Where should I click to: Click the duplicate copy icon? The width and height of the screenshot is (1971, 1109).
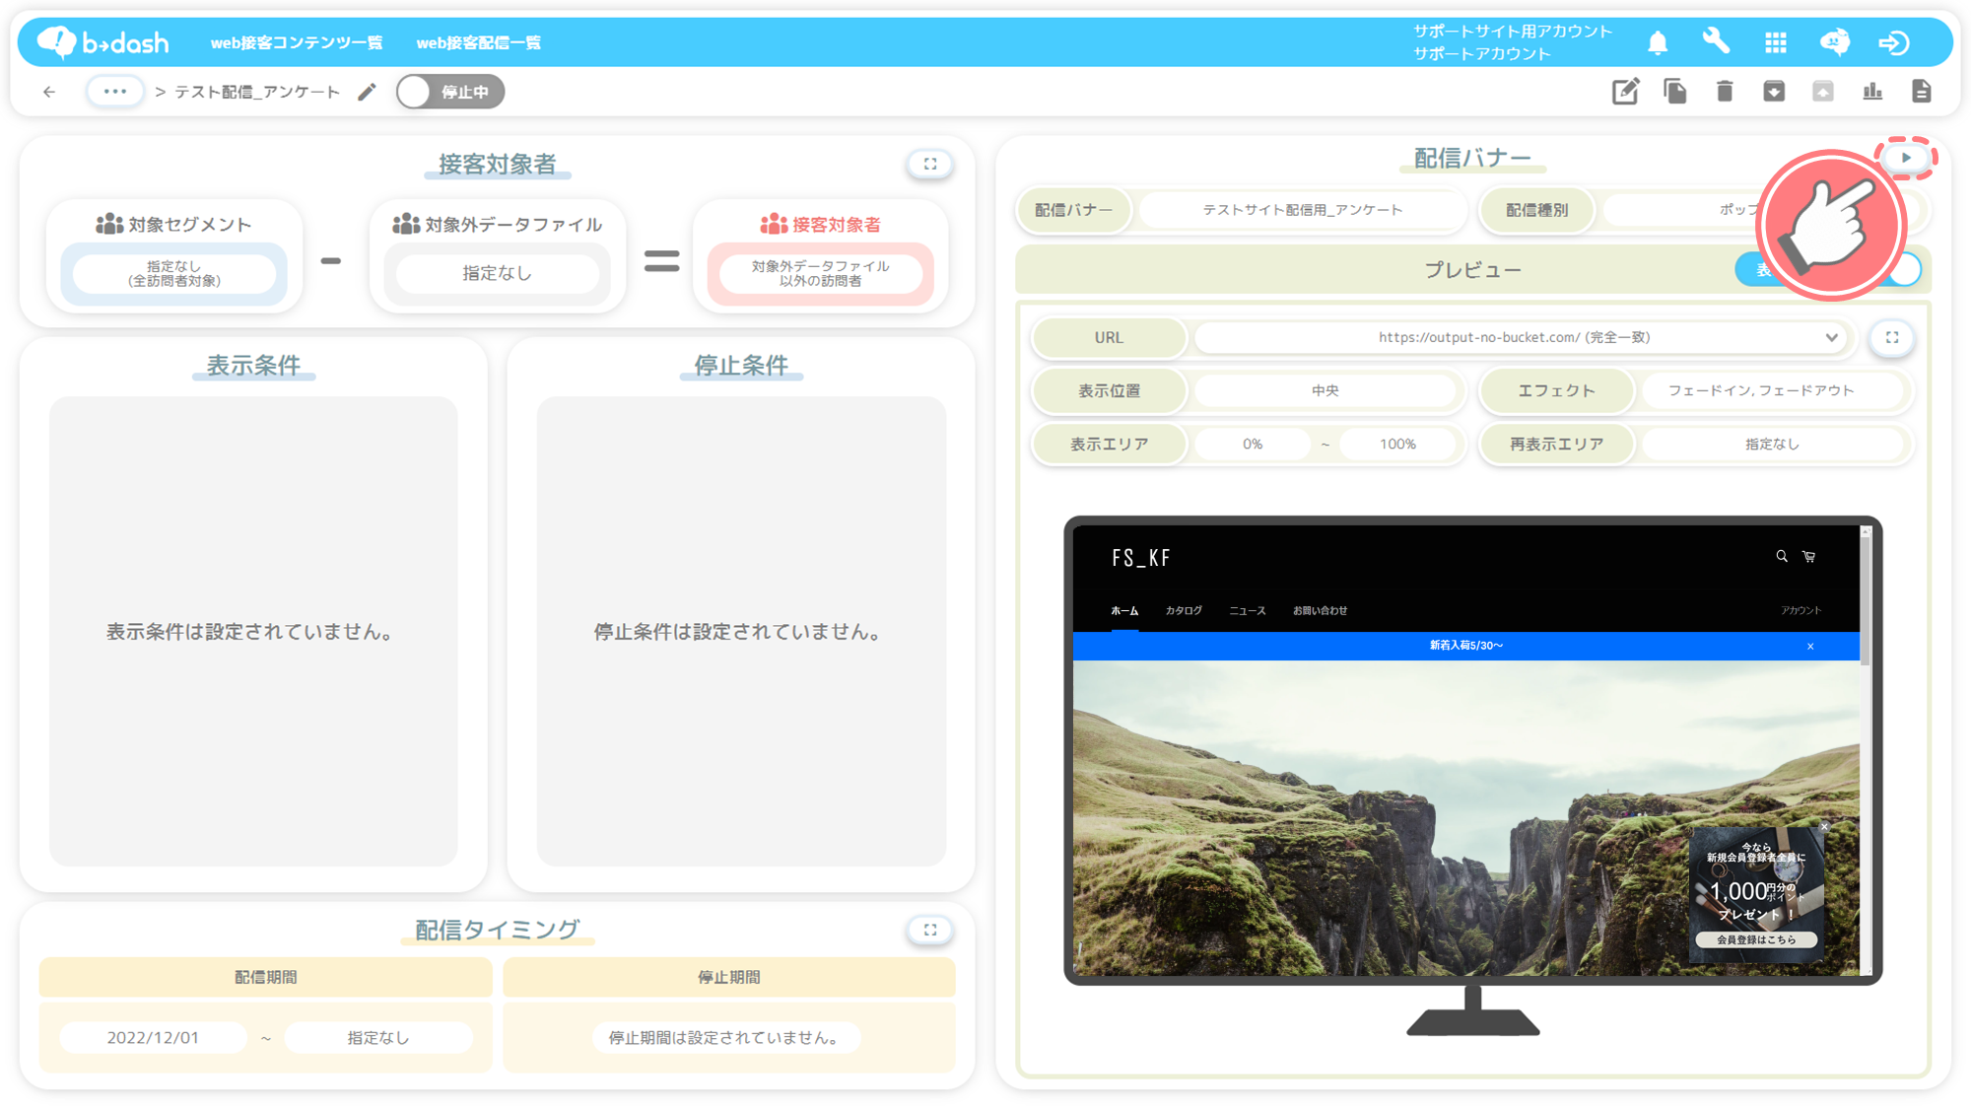point(1674,92)
